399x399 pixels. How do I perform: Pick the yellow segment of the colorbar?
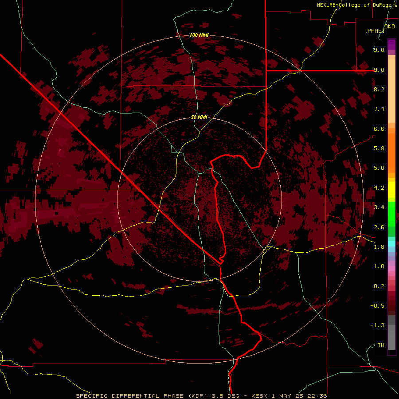tap(391, 190)
